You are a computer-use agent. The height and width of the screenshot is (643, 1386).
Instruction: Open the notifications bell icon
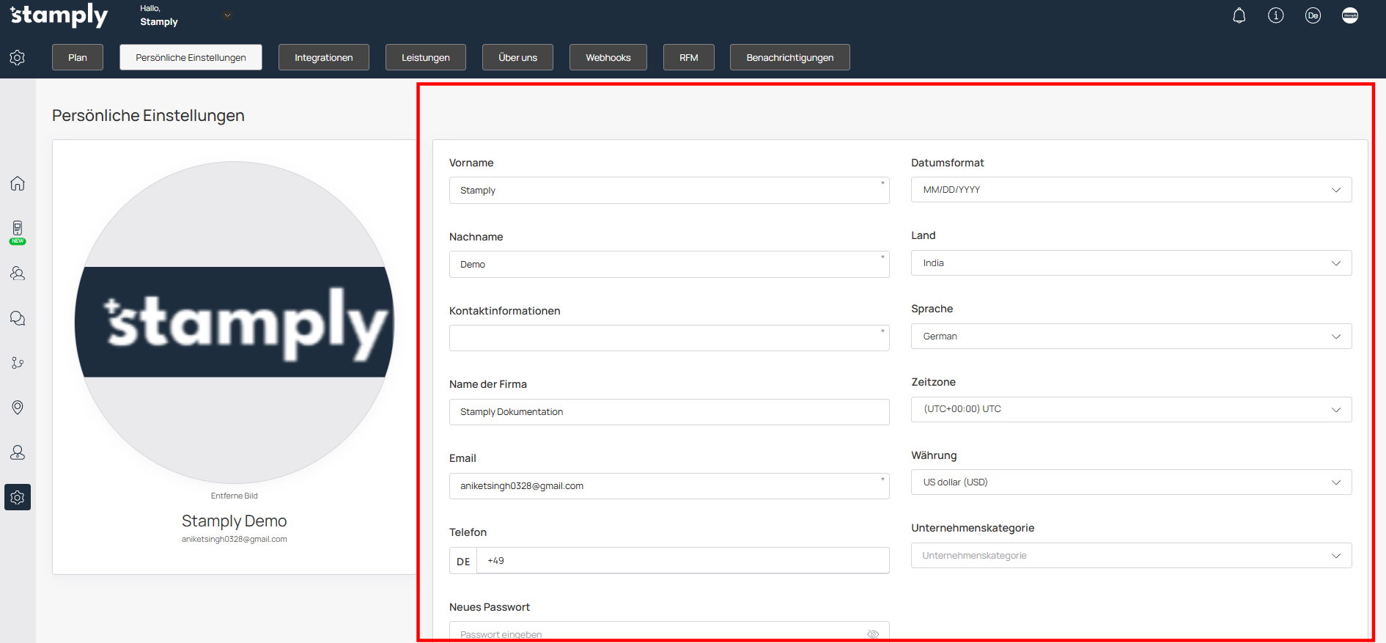click(x=1239, y=15)
